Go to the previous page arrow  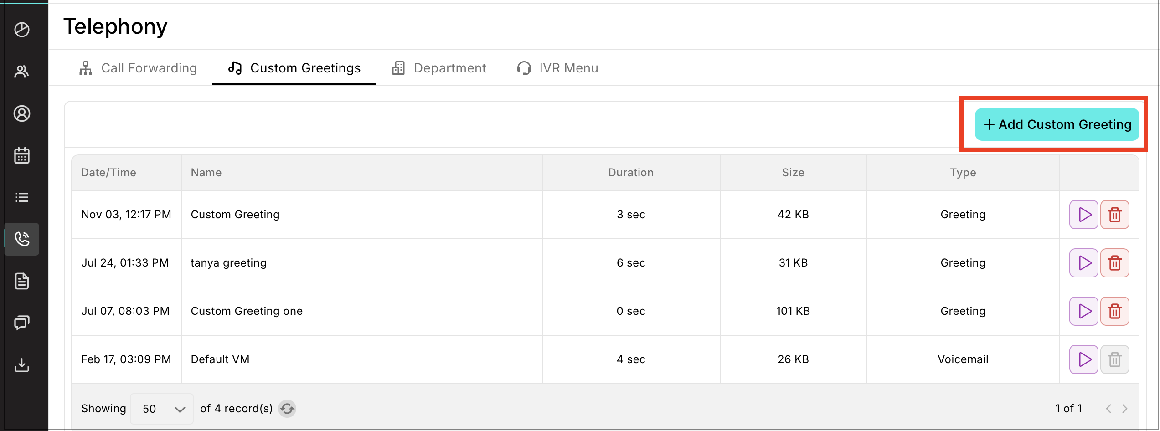click(1108, 409)
